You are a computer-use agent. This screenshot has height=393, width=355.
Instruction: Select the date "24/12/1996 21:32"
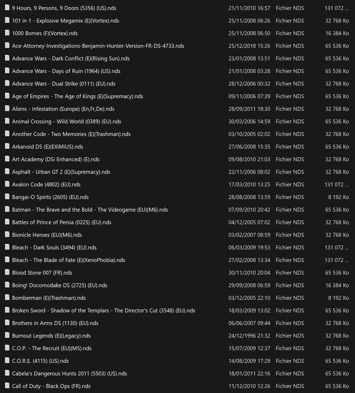tap(249, 336)
